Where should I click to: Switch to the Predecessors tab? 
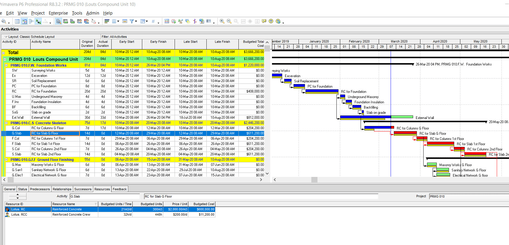pos(40,189)
